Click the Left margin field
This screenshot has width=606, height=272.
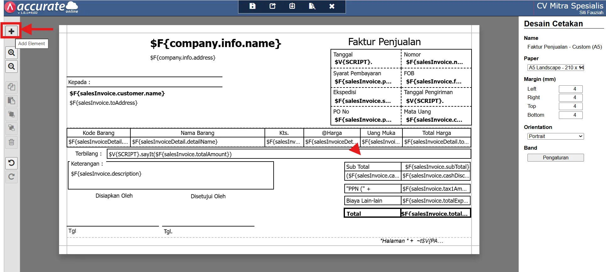(x=571, y=89)
